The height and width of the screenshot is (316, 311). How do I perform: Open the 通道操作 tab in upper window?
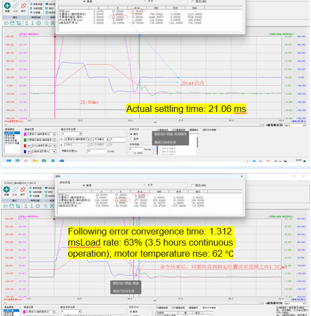[x=193, y=130]
